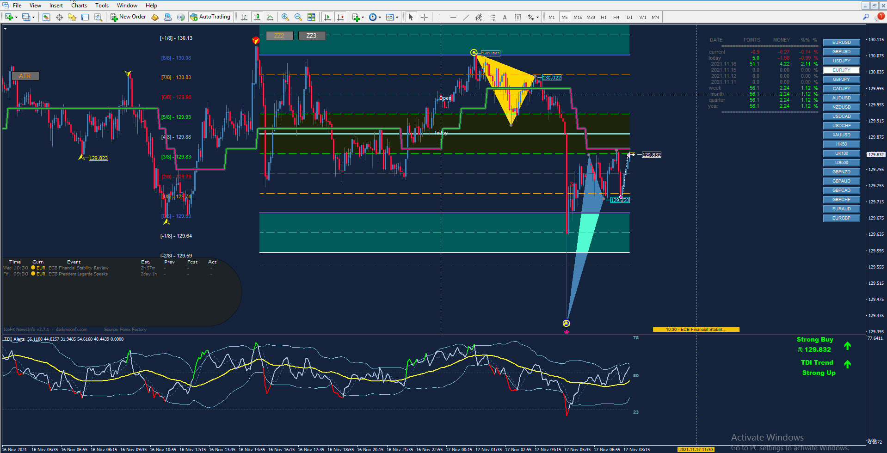Switch to candlestick chart type
This screenshot has width=887, height=453.
(x=257, y=17)
